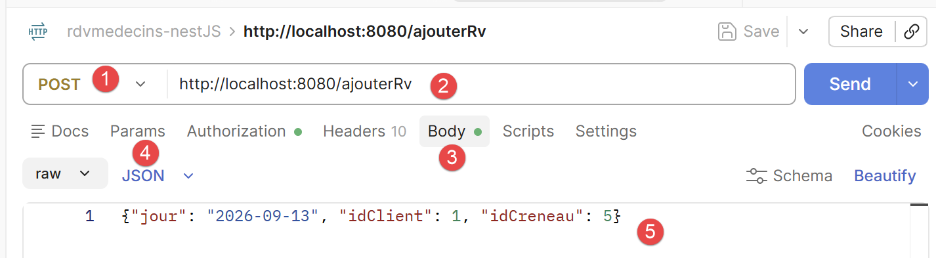Expand the Save options chevron
Screen dimensions: 936x258
803,32
